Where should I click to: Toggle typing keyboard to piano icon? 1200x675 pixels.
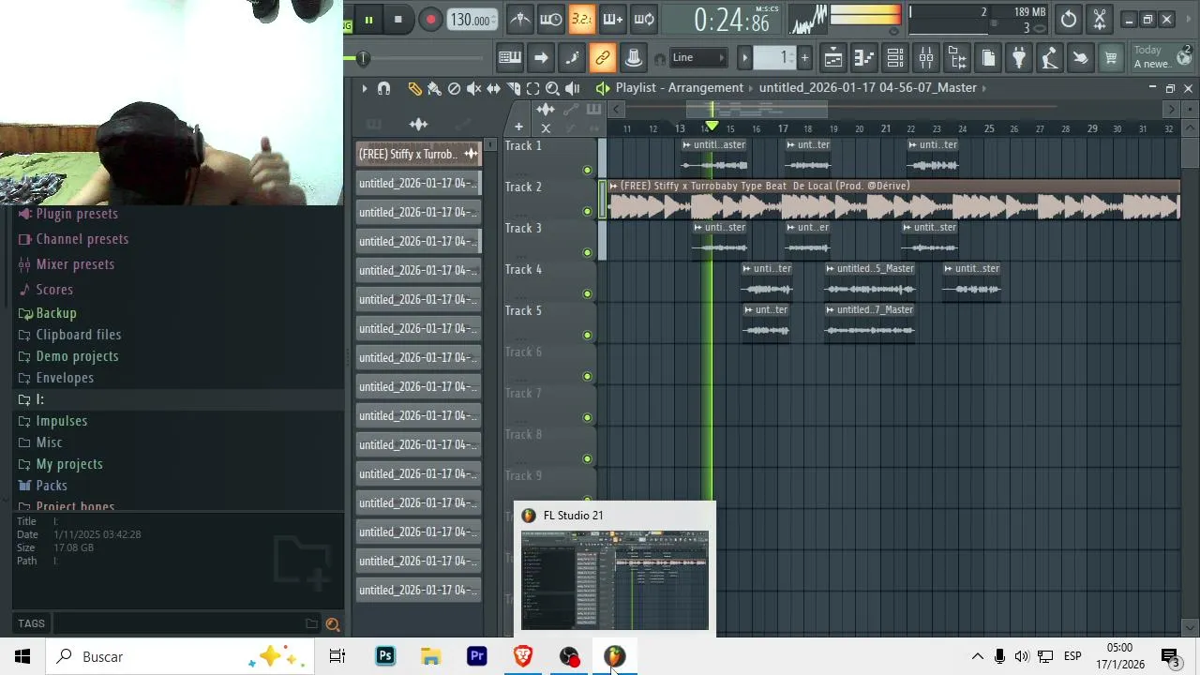(x=510, y=58)
